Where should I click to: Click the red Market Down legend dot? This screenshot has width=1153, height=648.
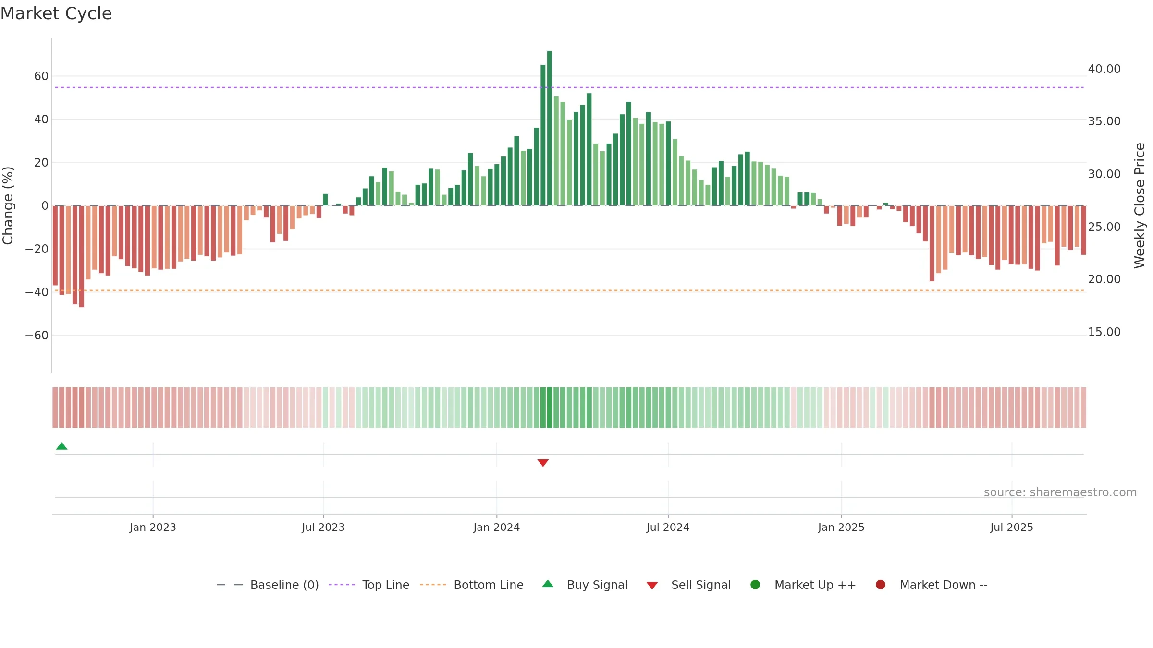coord(881,585)
